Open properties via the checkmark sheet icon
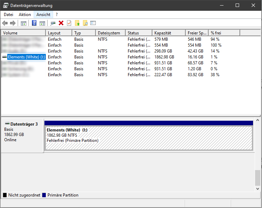 [69, 23]
